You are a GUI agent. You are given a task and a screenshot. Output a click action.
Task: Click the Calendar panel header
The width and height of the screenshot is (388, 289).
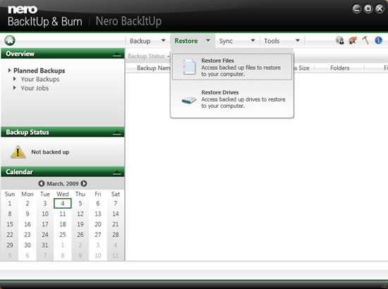pos(63,172)
